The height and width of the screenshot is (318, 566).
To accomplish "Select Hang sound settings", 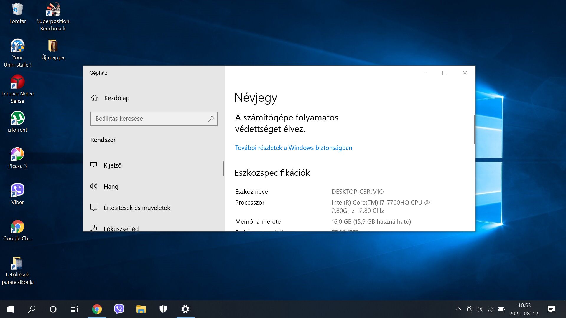I will (x=111, y=186).
